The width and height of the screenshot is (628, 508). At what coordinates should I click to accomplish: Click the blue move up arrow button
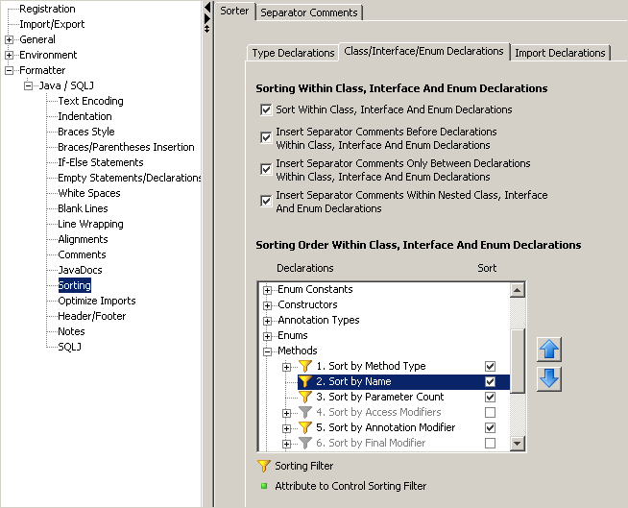pos(549,350)
